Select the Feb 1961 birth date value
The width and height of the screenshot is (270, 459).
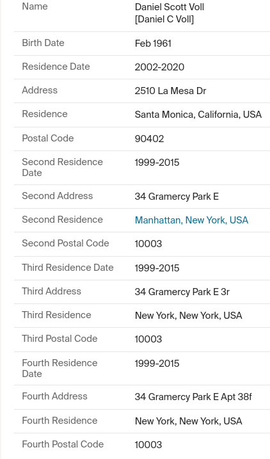153,44
